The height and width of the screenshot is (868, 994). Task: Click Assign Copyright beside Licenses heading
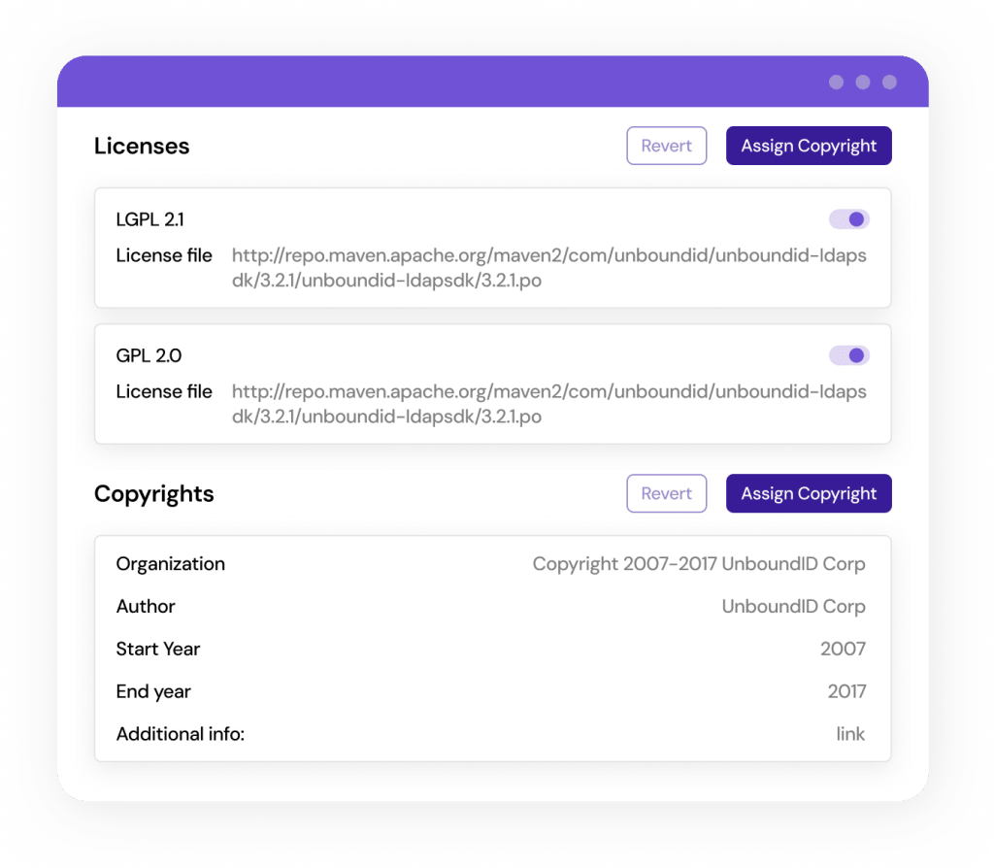click(x=809, y=146)
